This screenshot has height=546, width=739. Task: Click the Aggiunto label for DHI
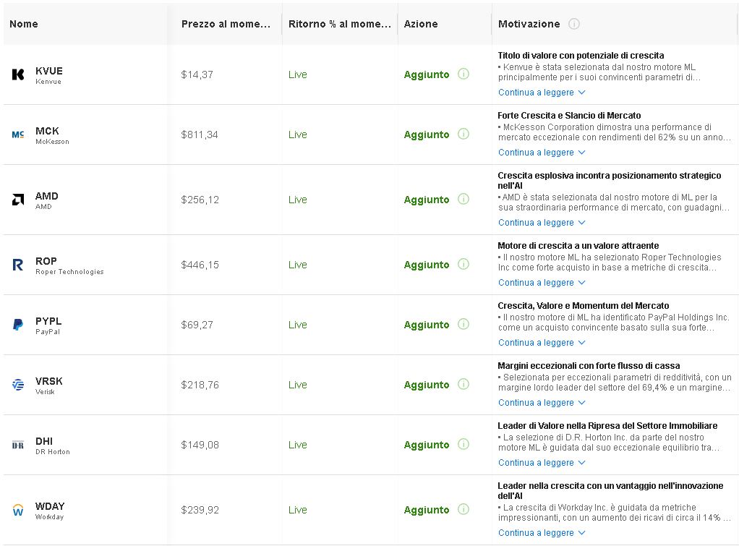click(427, 445)
